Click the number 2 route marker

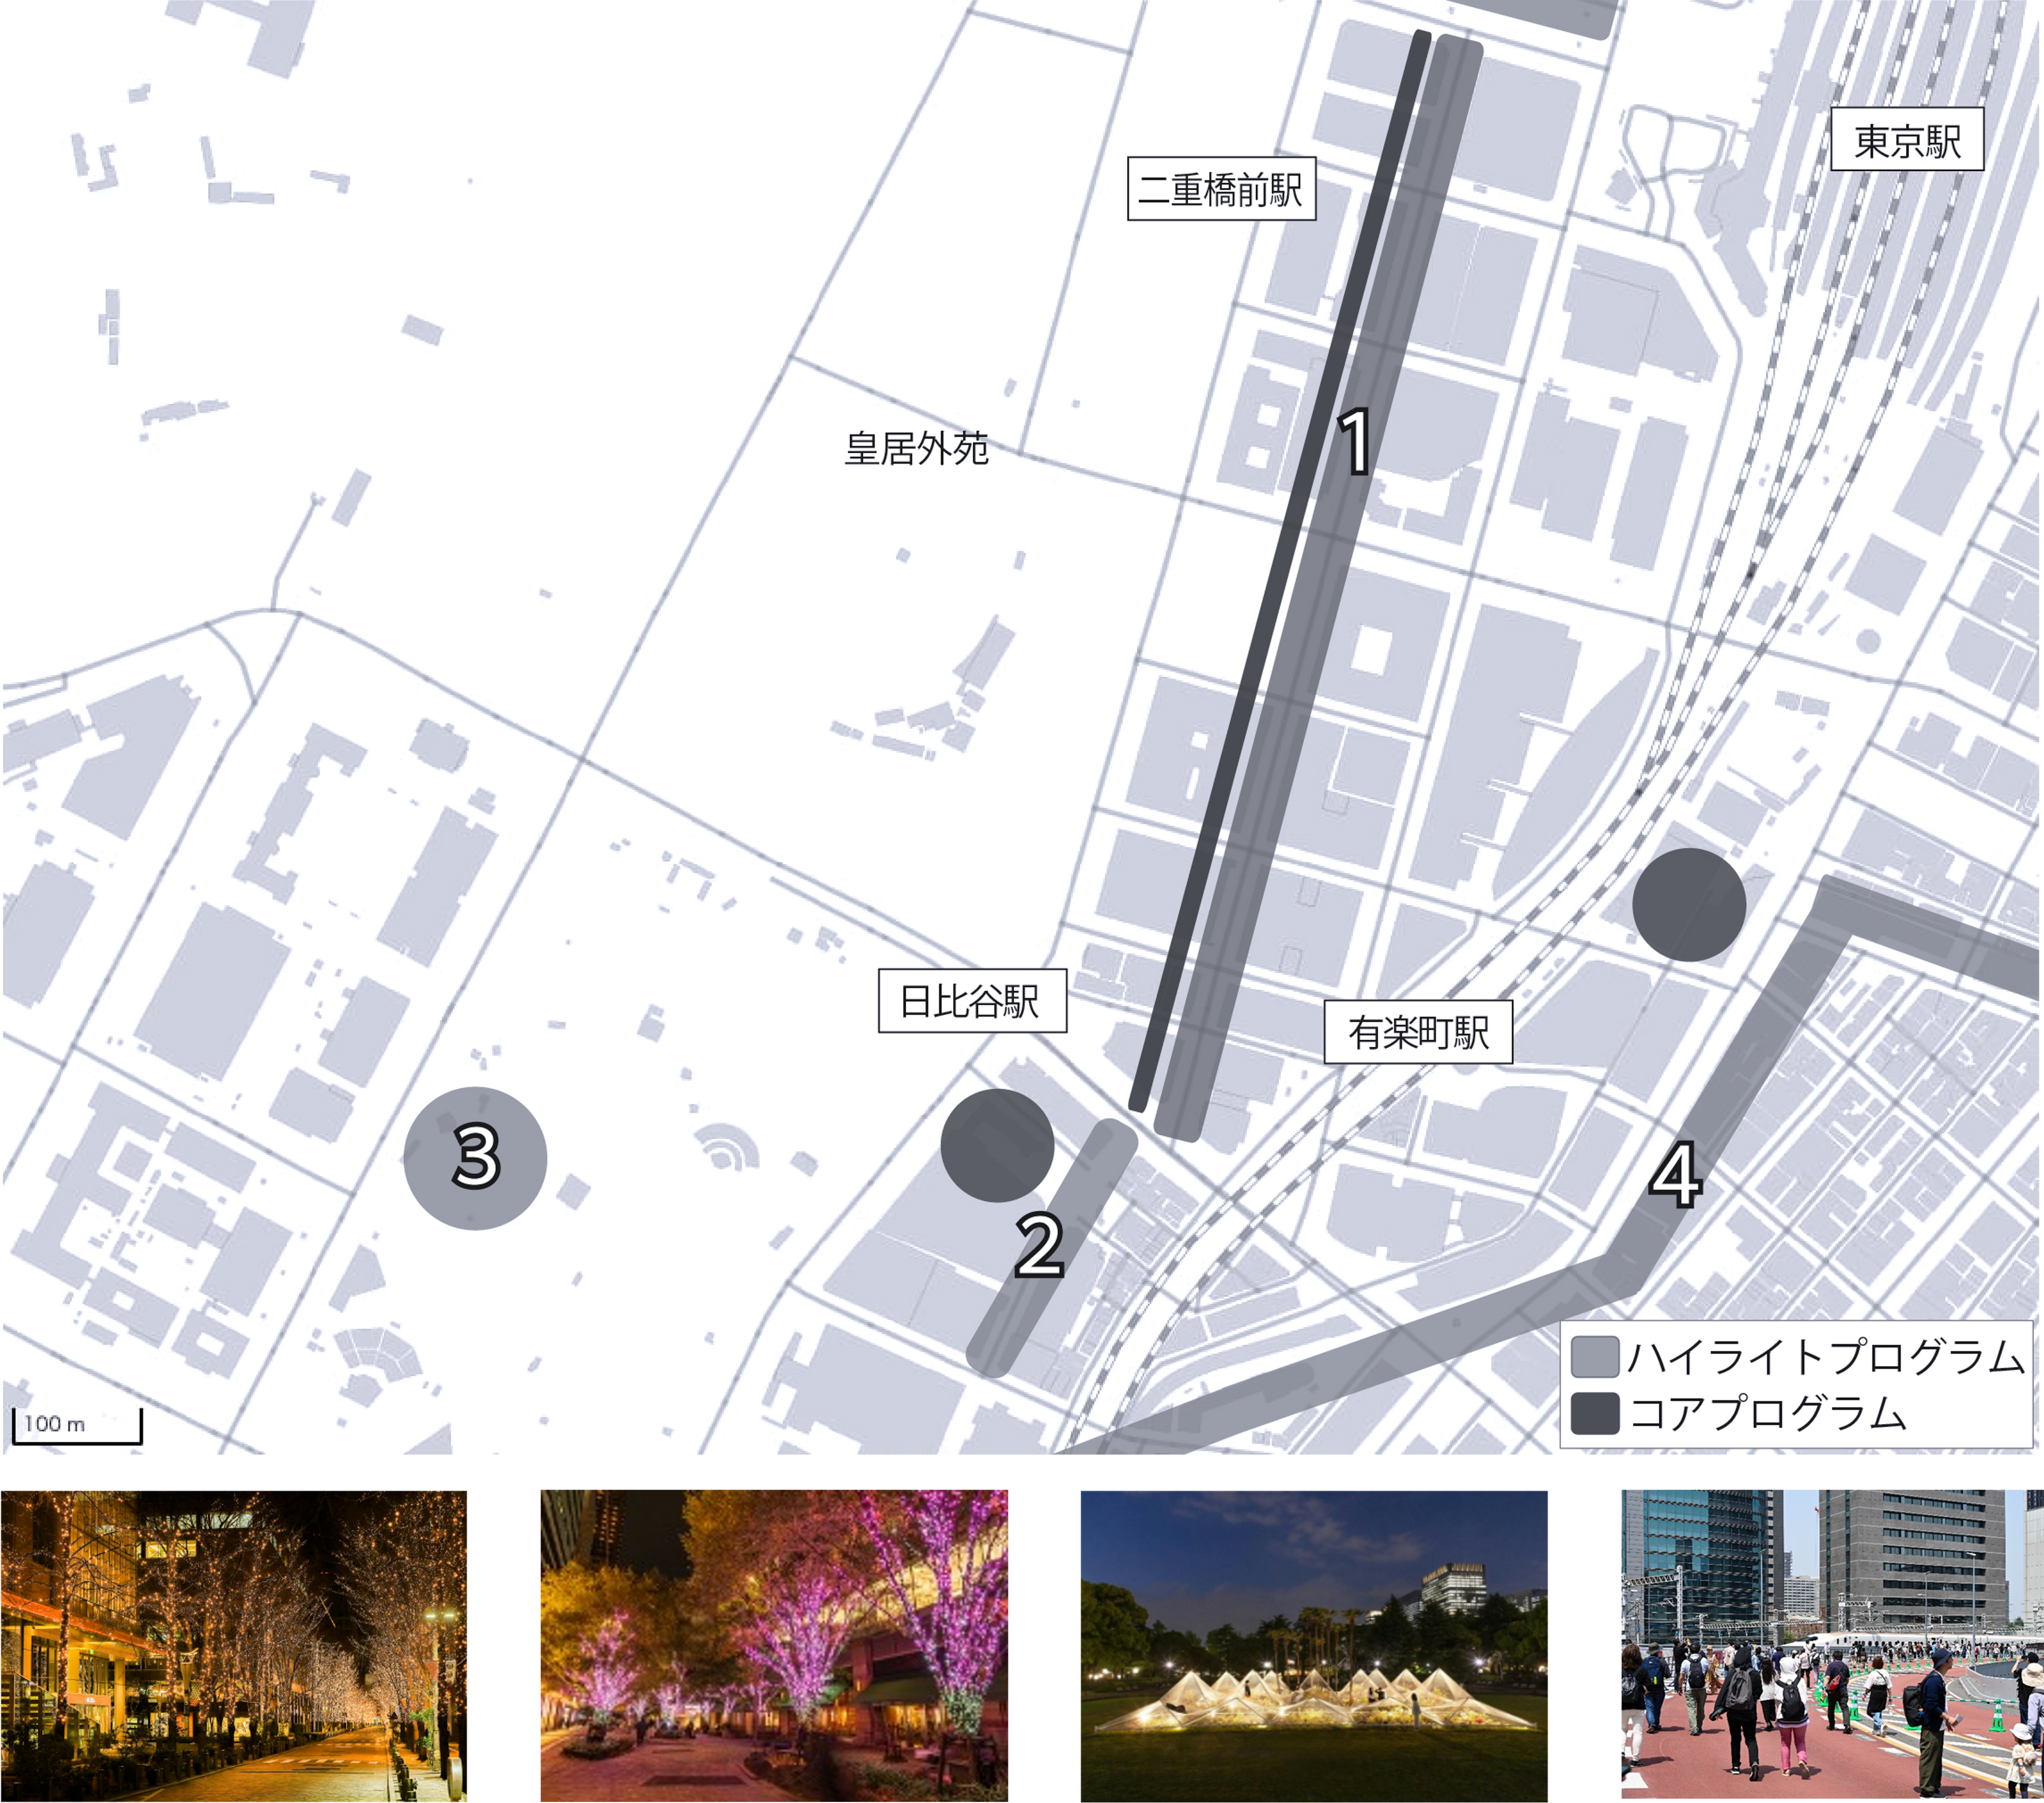tap(1039, 1246)
